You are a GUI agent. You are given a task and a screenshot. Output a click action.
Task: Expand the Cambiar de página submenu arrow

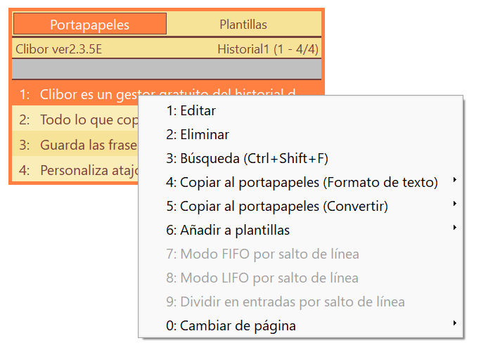tap(454, 323)
